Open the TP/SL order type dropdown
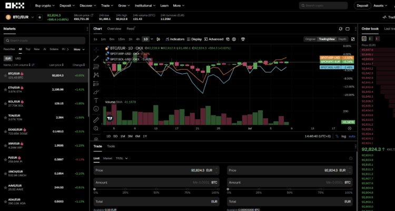This screenshot has width=395, height=211. coord(121,158)
